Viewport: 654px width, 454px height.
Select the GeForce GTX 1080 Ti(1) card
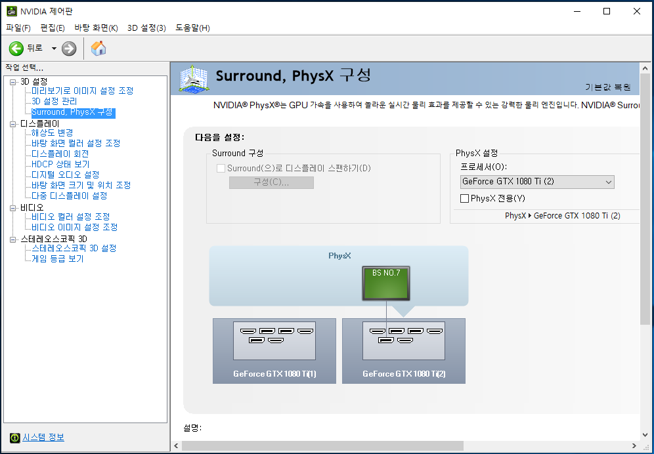274,351
